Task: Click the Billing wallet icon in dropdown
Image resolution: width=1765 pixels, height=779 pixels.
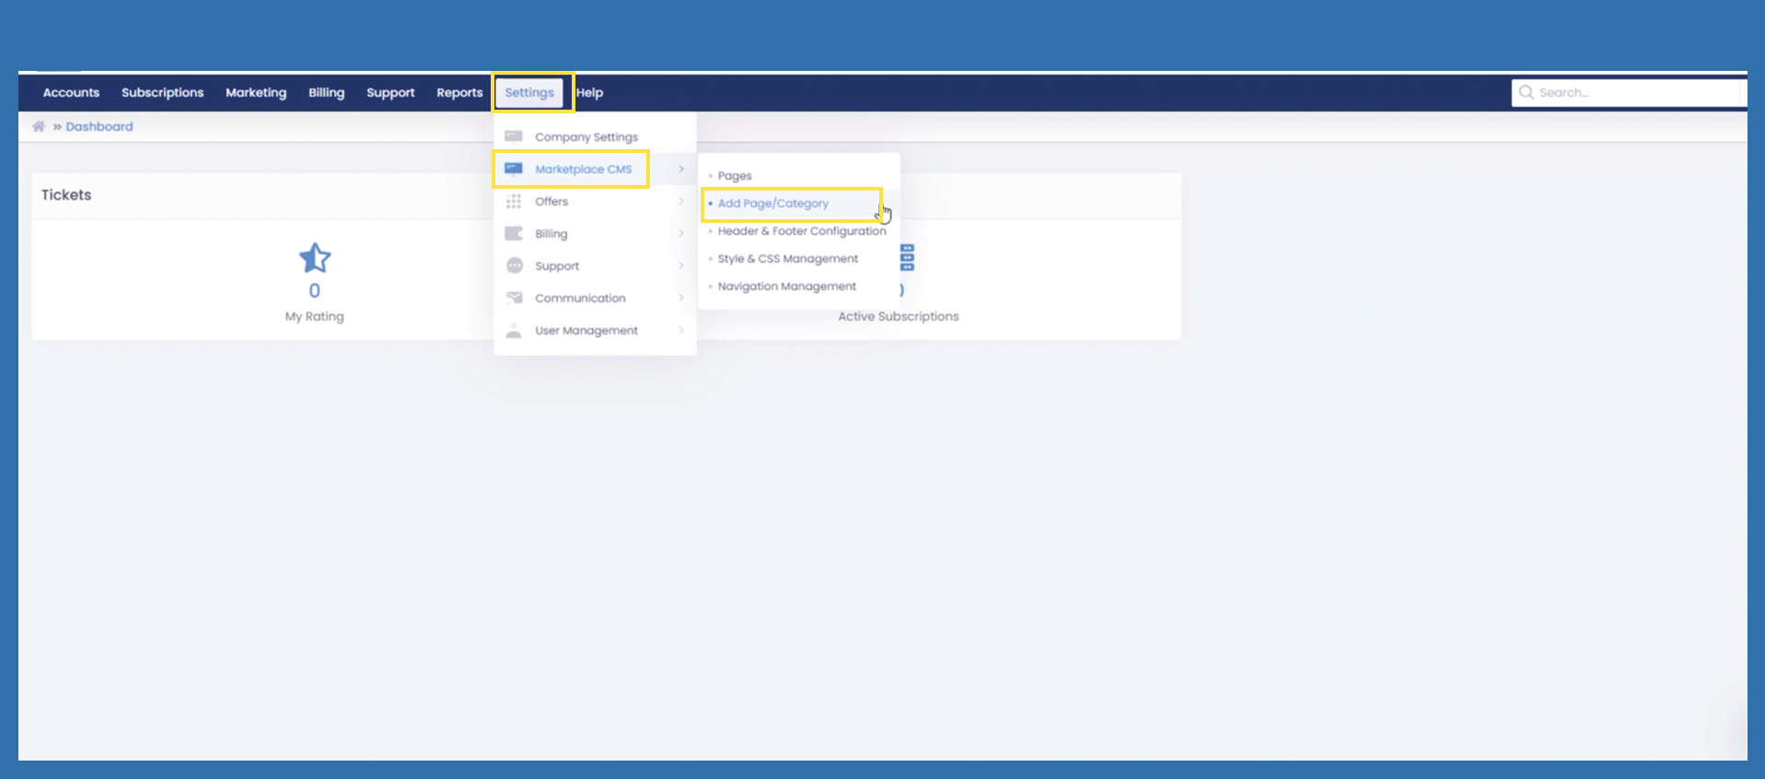Action: (x=514, y=234)
